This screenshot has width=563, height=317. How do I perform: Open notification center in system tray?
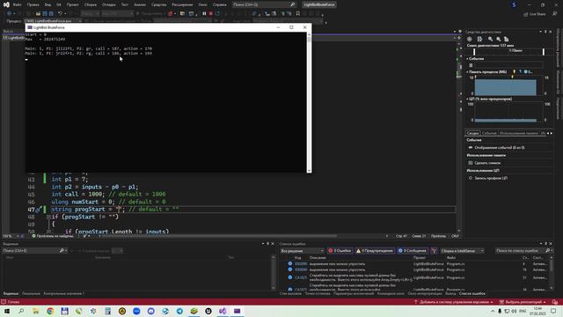[x=553, y=311]
